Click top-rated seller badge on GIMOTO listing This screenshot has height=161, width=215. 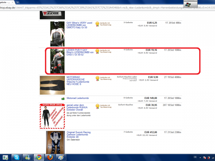click(x=98, y=24)
